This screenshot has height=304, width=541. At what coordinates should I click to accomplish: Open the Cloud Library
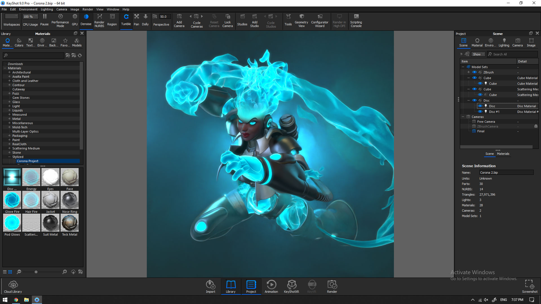tap(13, 287)
